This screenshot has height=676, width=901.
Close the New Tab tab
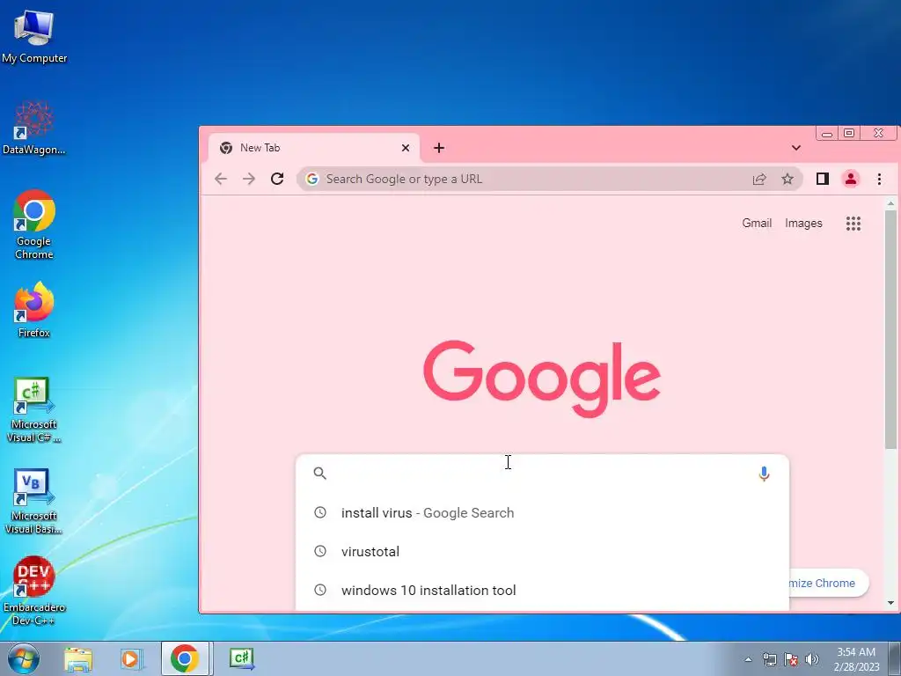click(405, 148)
